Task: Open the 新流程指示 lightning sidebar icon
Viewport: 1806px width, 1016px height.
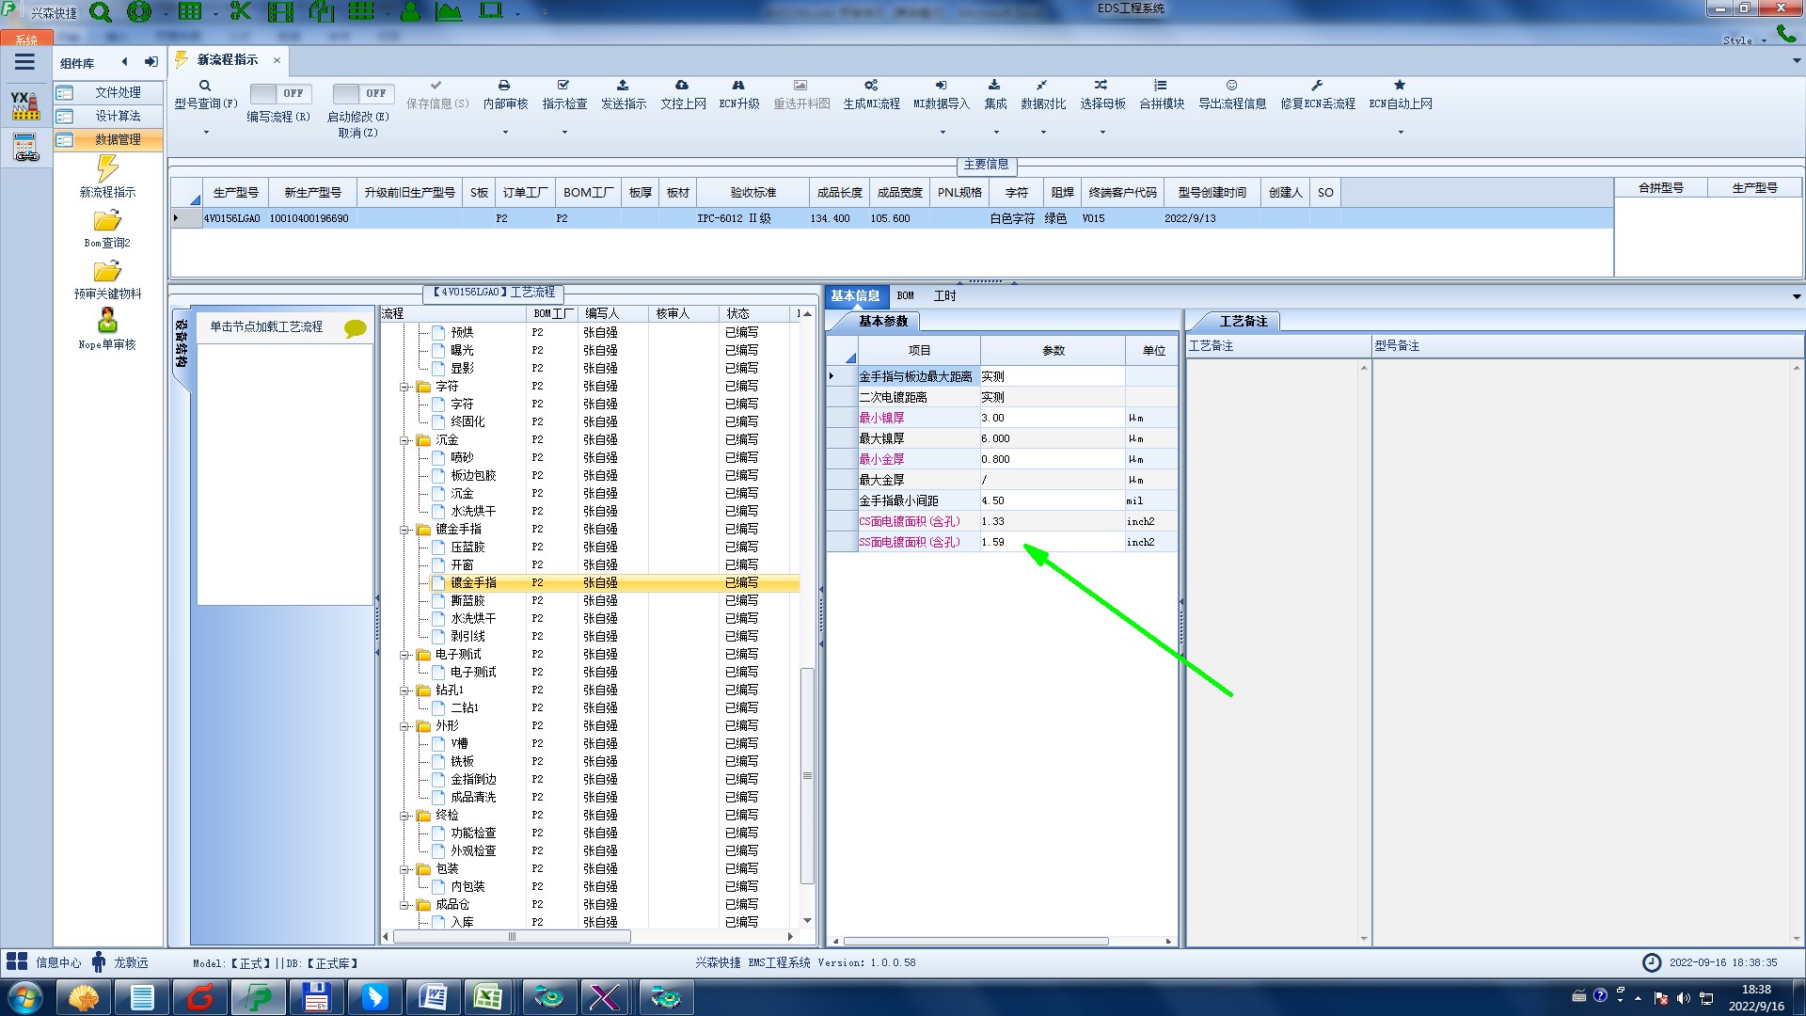Action: (x=107, y=169)
